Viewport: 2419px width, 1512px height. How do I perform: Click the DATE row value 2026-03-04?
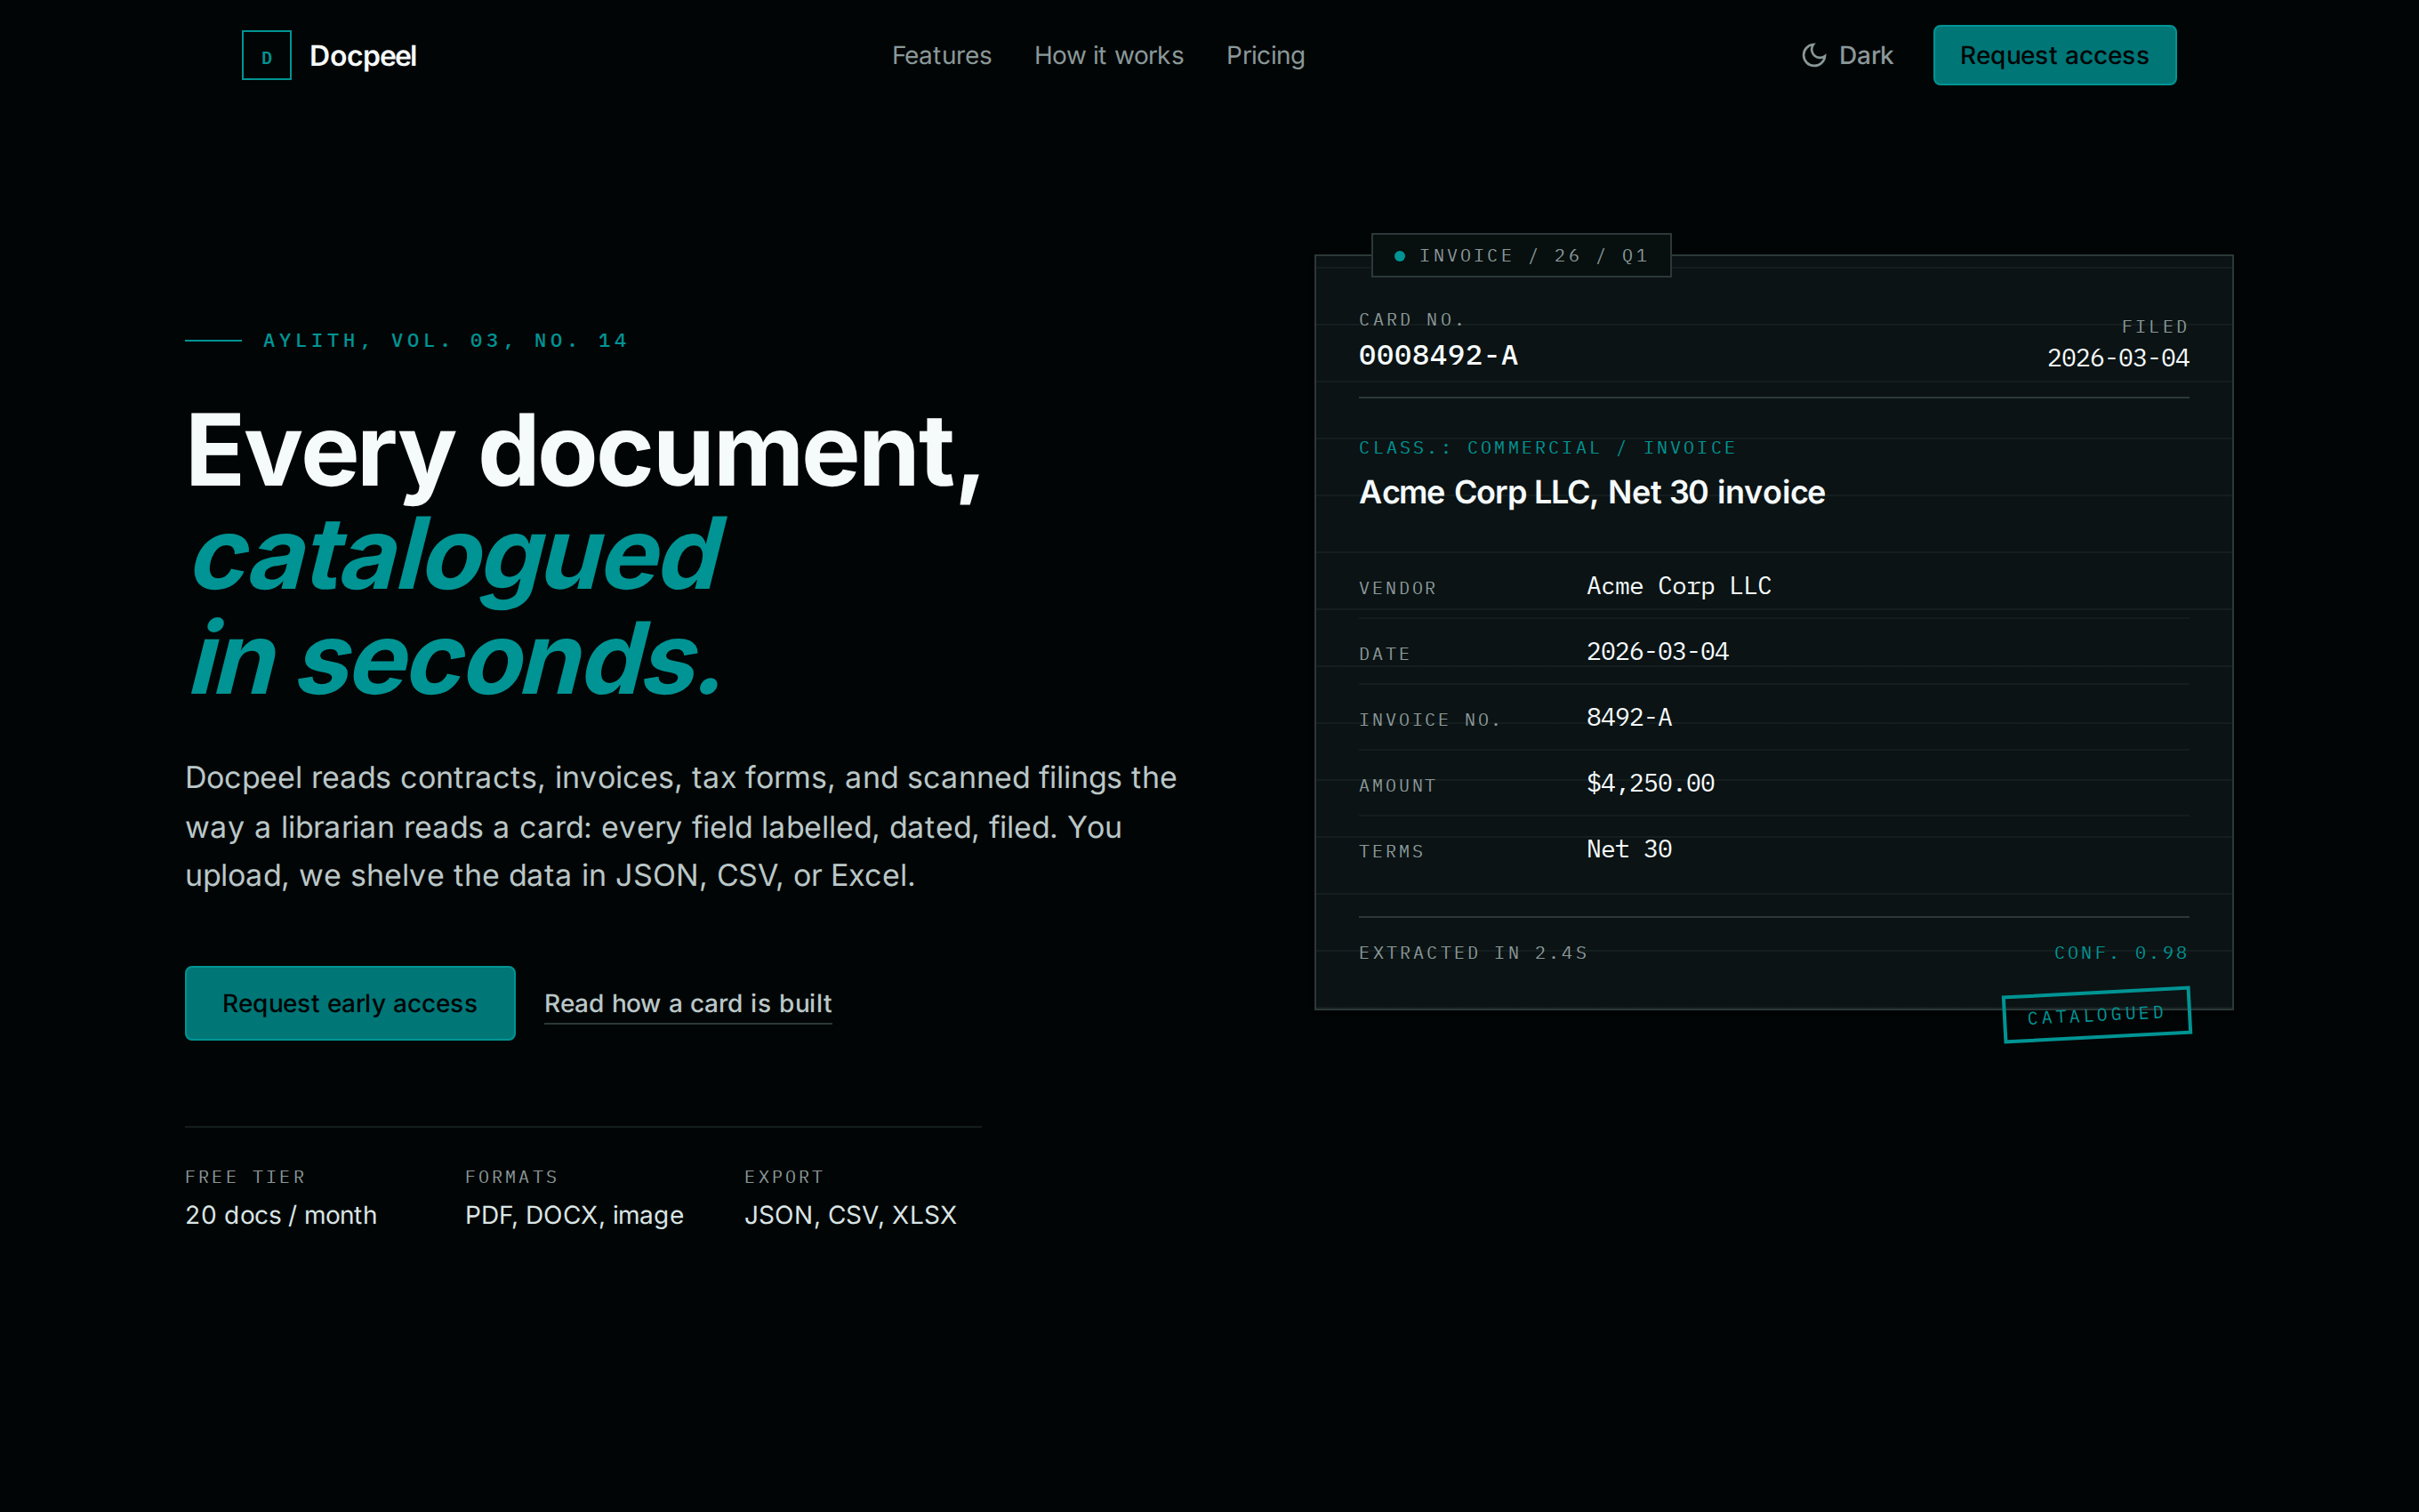coord(1658,652)
